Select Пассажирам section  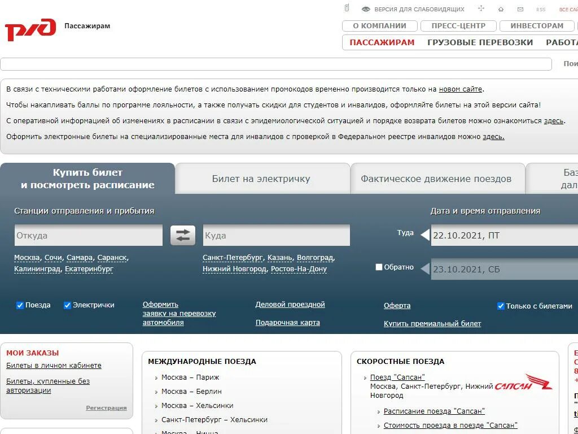(382, 42)
